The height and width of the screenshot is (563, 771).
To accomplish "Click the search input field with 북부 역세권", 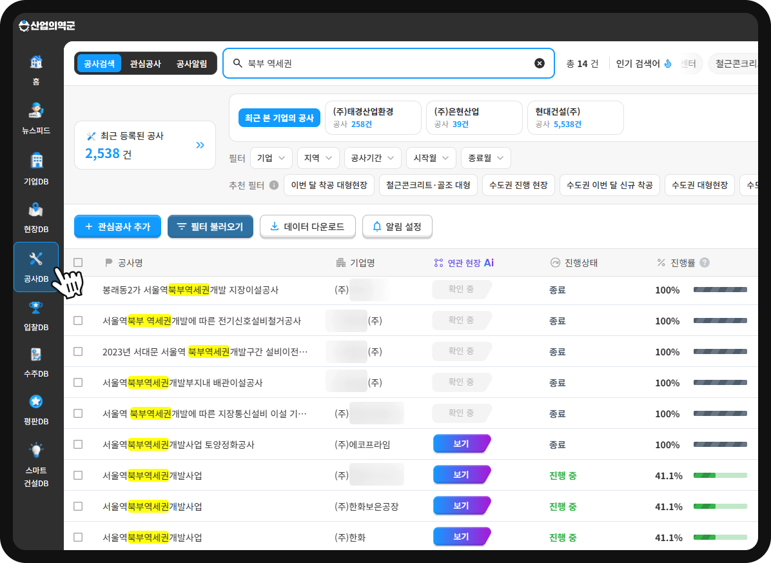I will click(x=389, y=63).
